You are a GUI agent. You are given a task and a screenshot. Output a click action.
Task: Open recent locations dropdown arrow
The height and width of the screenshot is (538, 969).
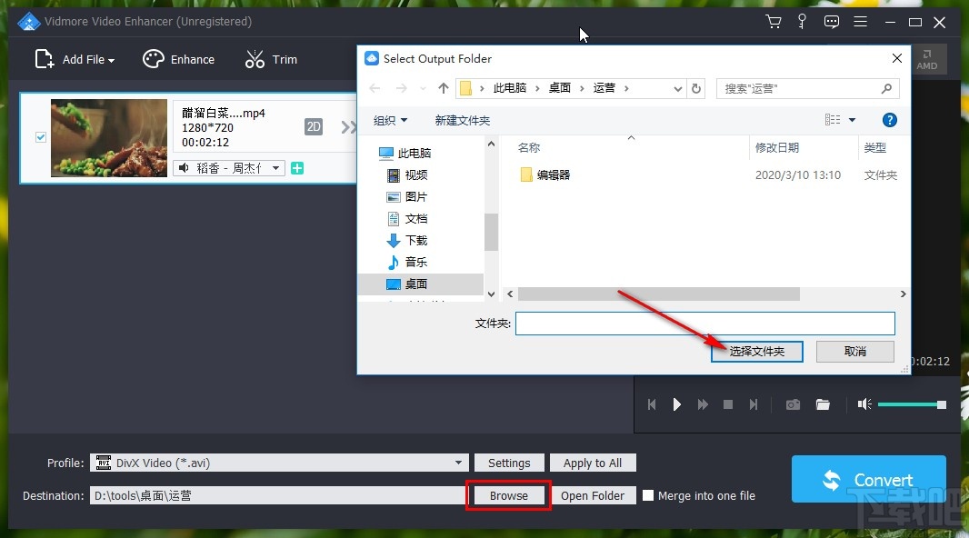point(423,88)
